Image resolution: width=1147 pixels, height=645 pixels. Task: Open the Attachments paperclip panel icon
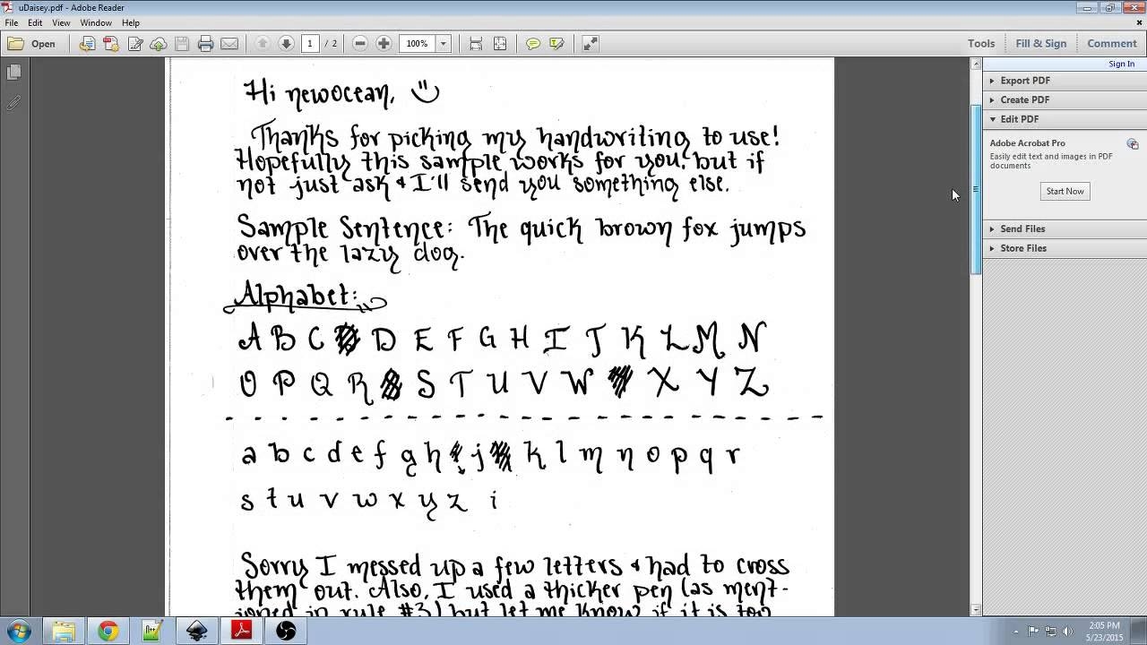point(13,101)
